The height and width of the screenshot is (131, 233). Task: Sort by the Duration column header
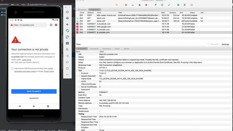[173, 13]
